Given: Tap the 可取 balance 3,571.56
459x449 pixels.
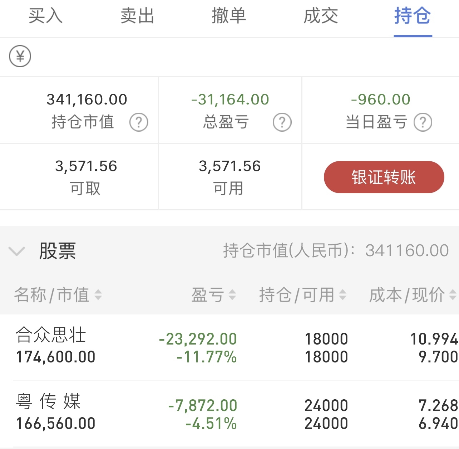Looking at the screenshot, I should tap(86, 166).
